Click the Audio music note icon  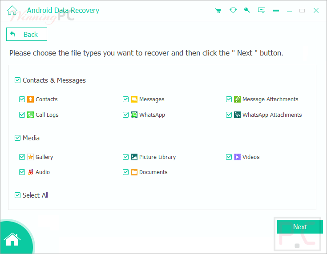pos(30,172)
